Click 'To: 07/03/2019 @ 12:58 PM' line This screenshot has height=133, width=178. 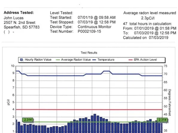[x=150, y=33]
